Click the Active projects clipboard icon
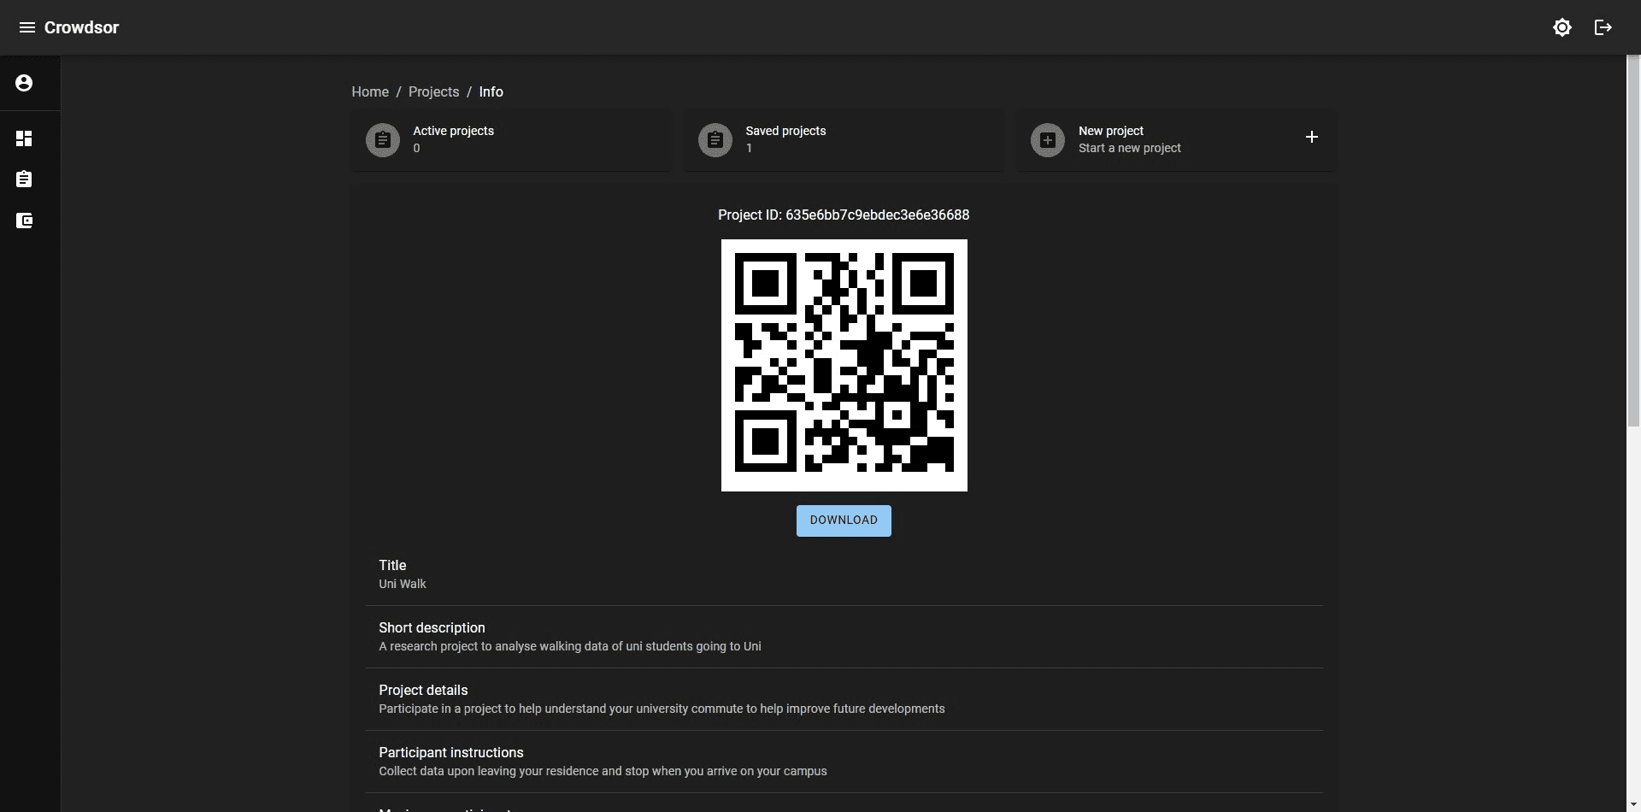Viewport: 1641px width, 812px height. pyautogui.click(x=382, y=139)
